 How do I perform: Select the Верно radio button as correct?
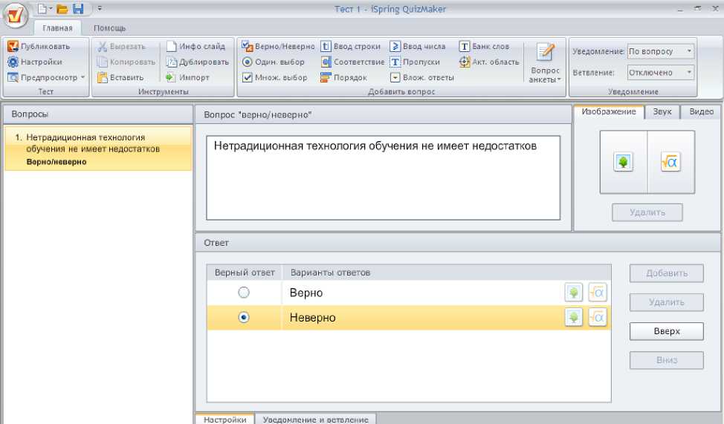(x=243, y=293)
